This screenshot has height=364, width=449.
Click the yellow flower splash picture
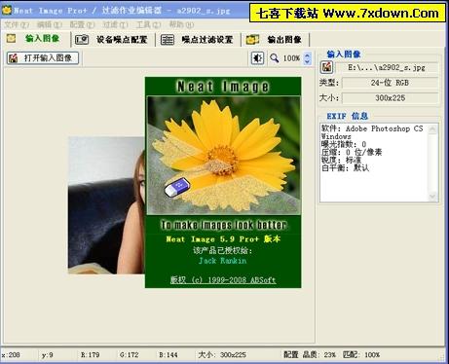[x=224, y=156]
